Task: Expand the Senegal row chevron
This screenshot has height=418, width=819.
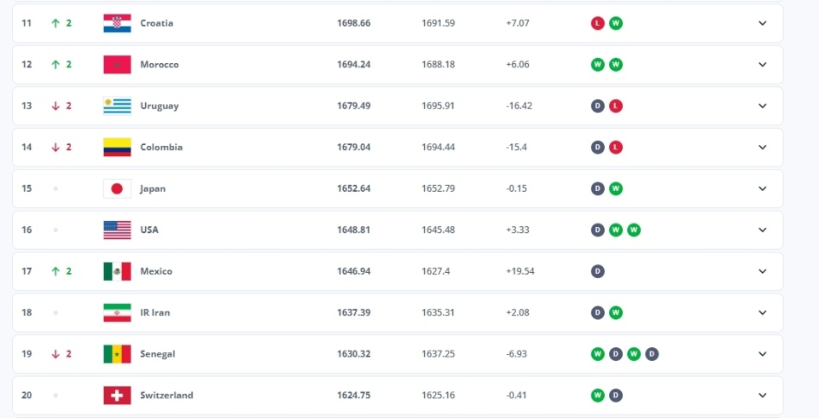Action: (x=763, y=354)
